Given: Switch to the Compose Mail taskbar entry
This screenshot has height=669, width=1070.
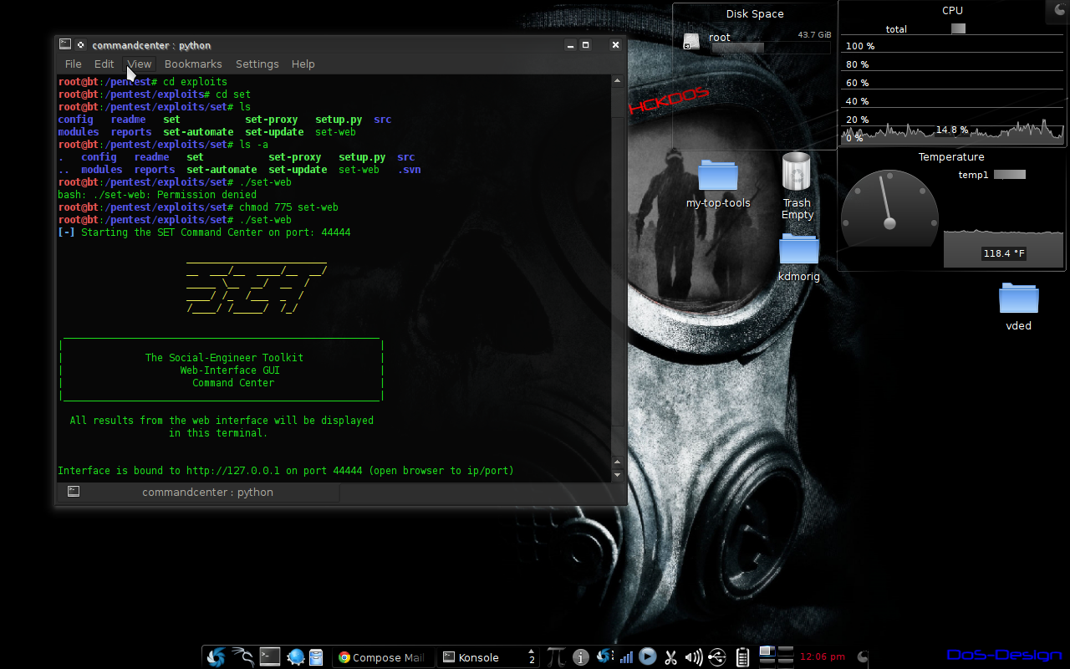Looking at the screenshot, I should coord(382,657).
